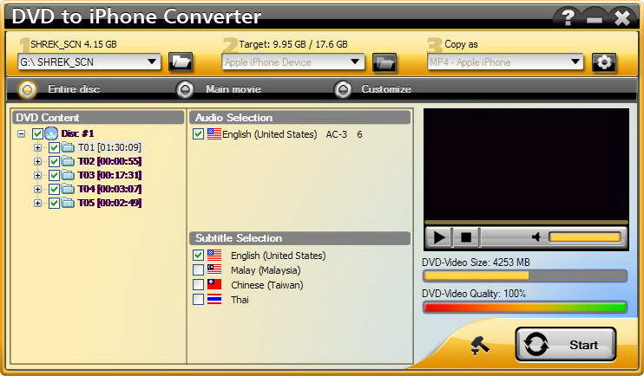Select the Customize mode

[x=343, y=89]
